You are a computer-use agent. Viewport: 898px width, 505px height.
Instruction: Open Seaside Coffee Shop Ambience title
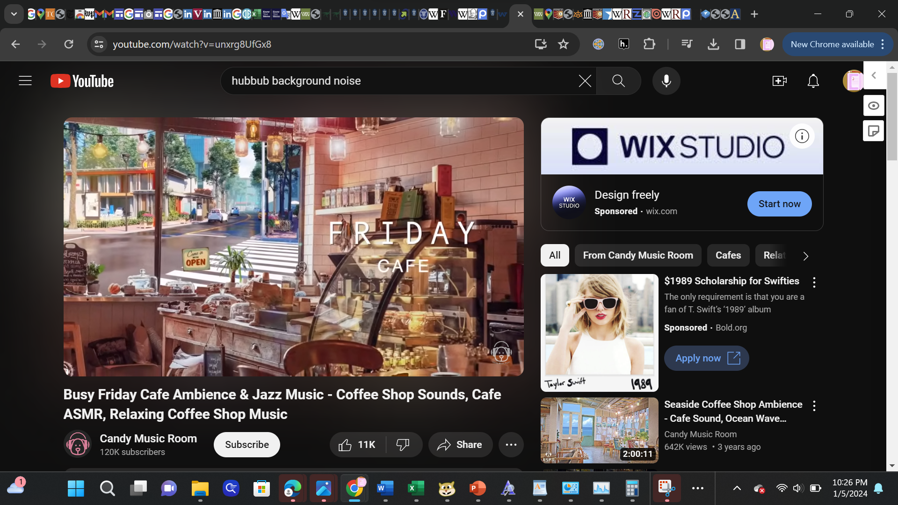pos(733,411)
